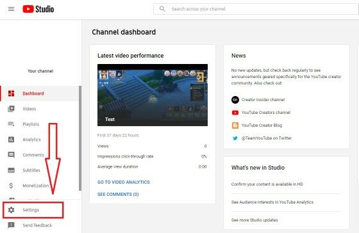Select Send feedback label
359x233 pixels.
tap(37, 225)
